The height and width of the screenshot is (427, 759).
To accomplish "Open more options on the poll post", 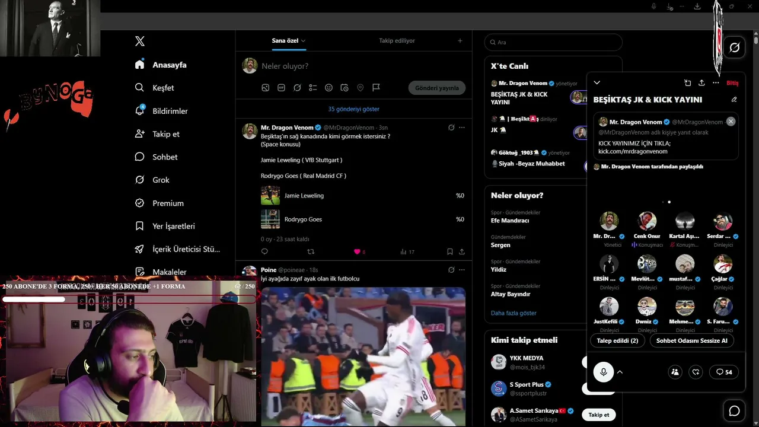I will pos(462,128).
